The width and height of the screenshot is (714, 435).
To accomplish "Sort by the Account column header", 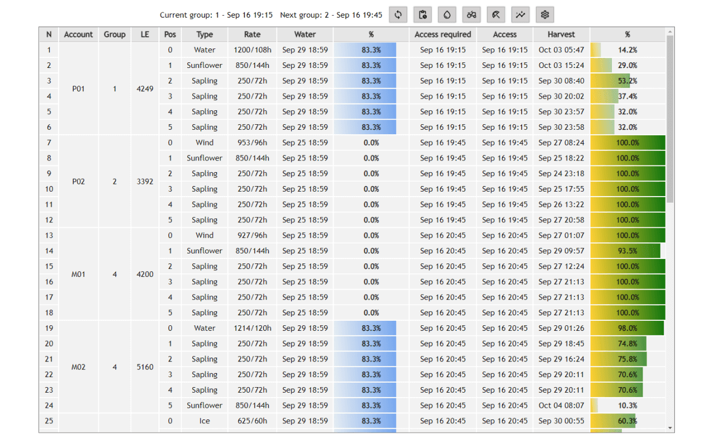I will pyautogui.click(x=78, y=35).
